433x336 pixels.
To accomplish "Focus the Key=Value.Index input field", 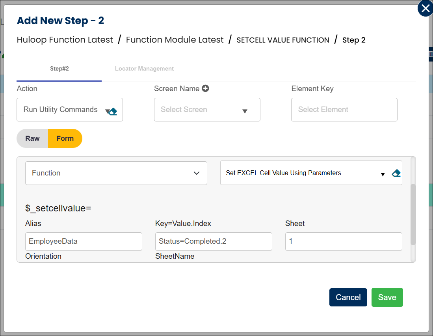I will pos(214,241).
